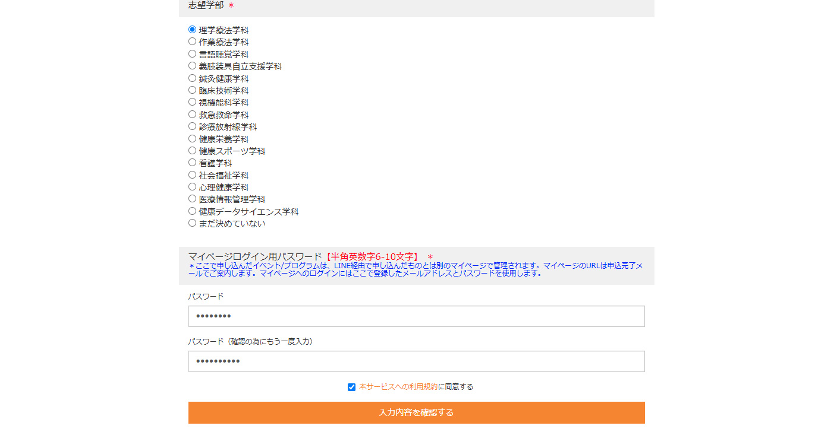The width and height of the screenshot is (837, 448).
Task: Select the 社会福祉学科 radio button
Action: point(192,175)
